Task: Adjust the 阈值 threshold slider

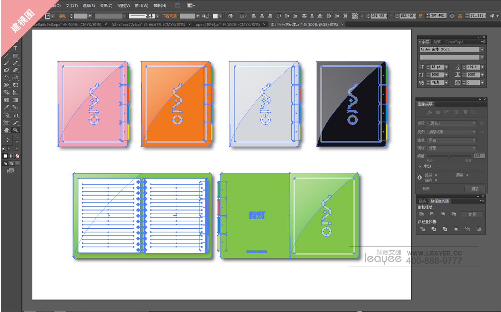Action: (449, 156)
